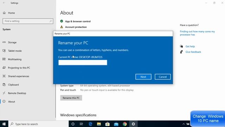Click the Settings back arrow
The width and height of the screenshot is (225, 127).
[x=4, y=3]
